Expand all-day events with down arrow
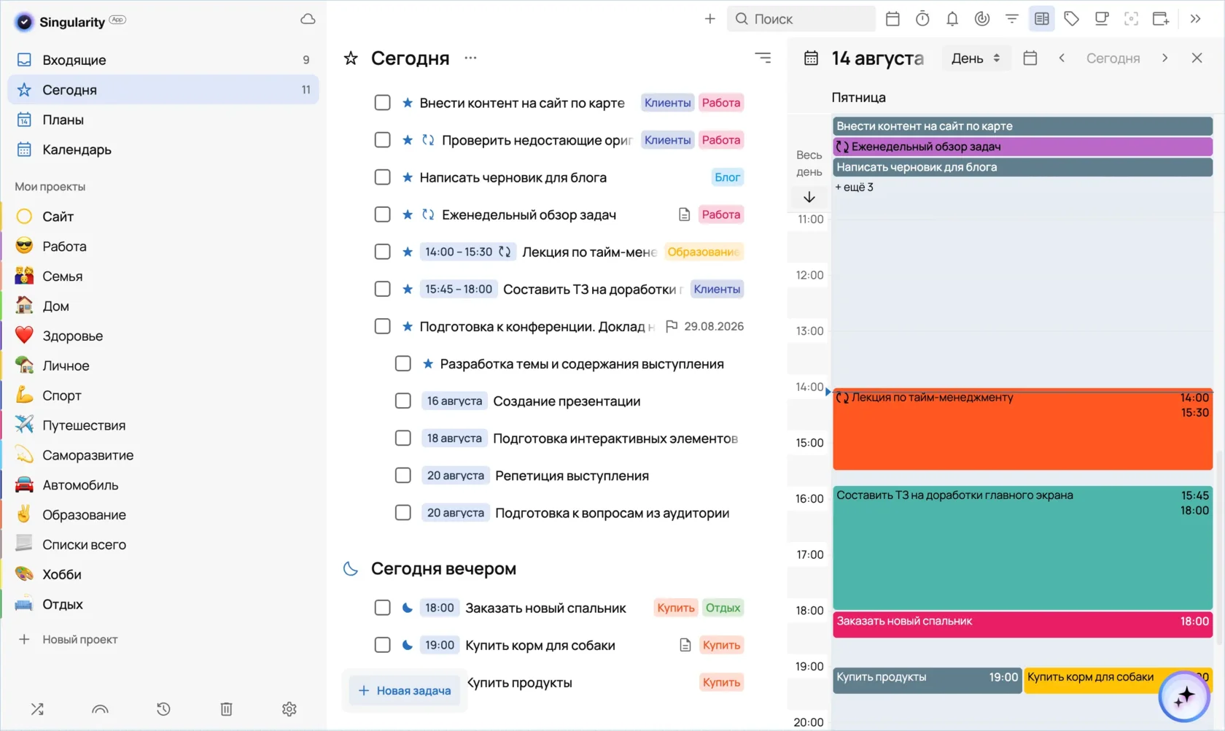 tap(809, 197)
